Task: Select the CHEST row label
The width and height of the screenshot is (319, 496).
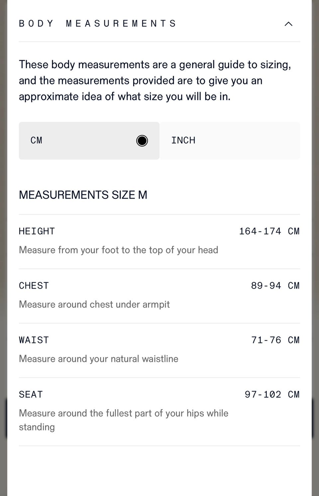Action: (x=34, y=286)
